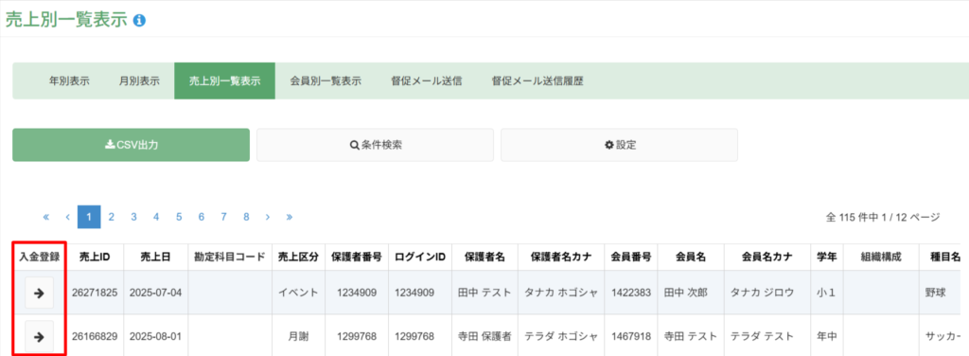Download data with CSV出力 button
This screenshot has width=969, height=356.
pos(131,145)
